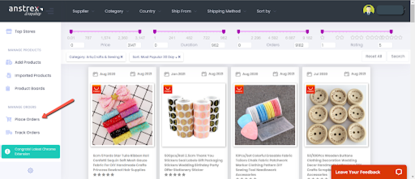Open the Category dropdown menu
Viewport: 415px width, 179px height.
(x=117, y=11)
